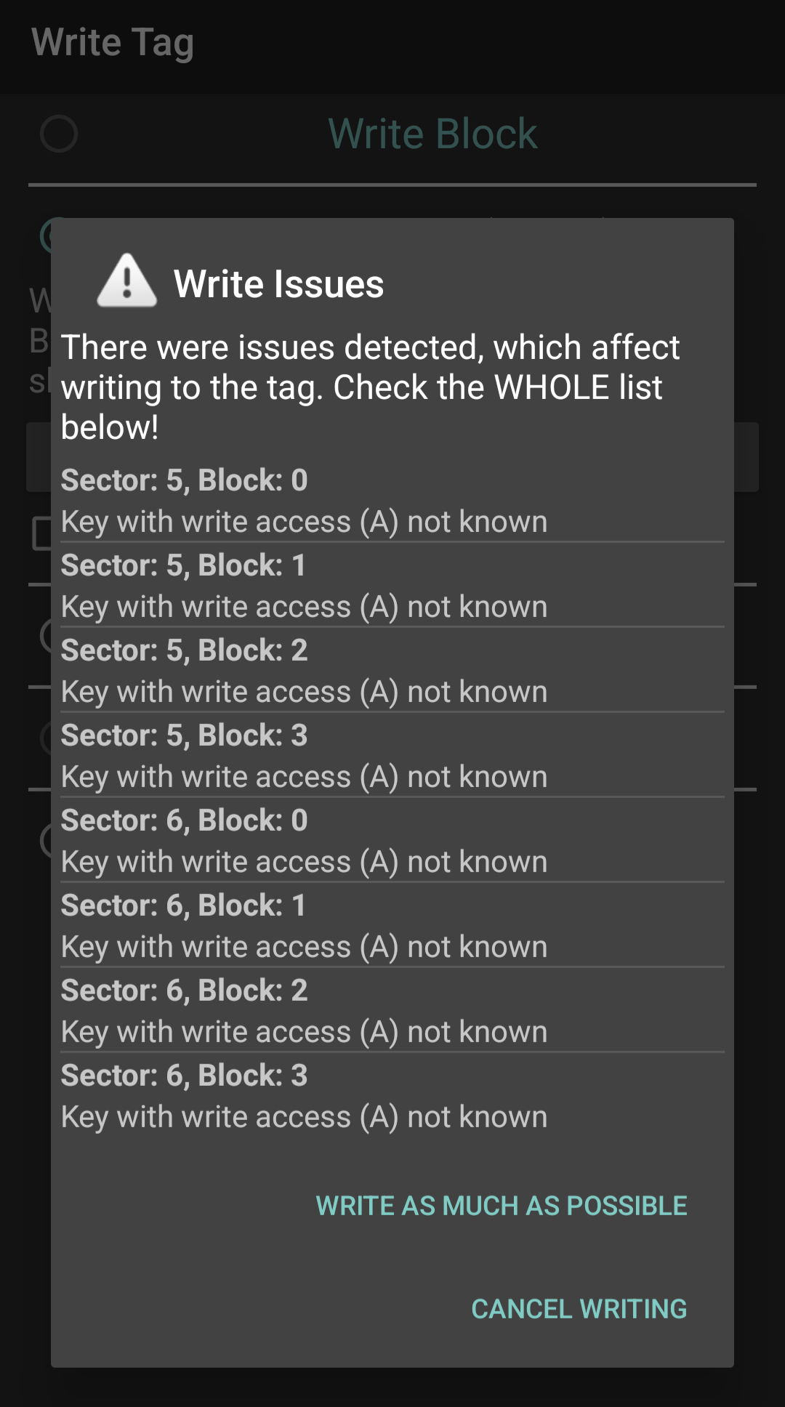Select Sector 6, Block 0 entry
The image size is (785, 1407).
[x=392, y=841]
